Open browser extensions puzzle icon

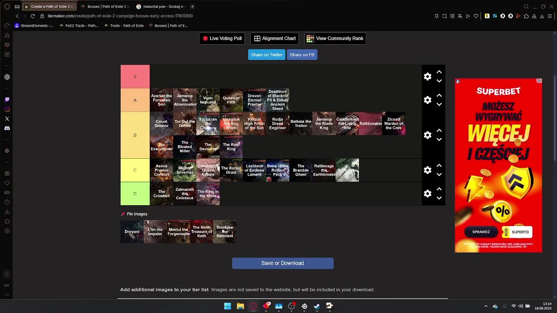pos(526,16)
